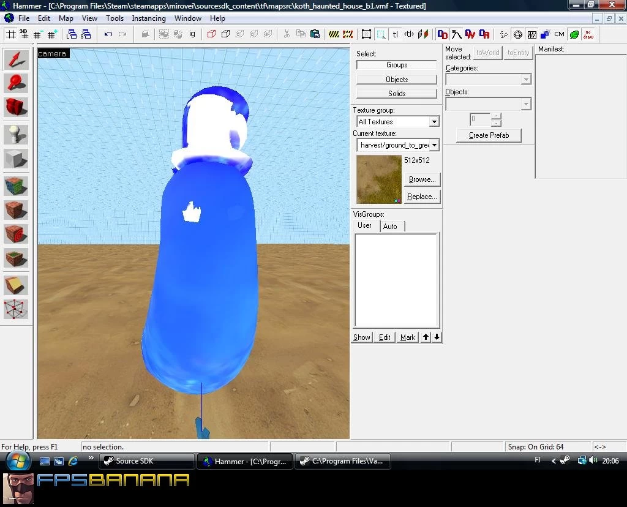
Task: Switch to the Auto VisGroups tab
Action: point(390,227)
